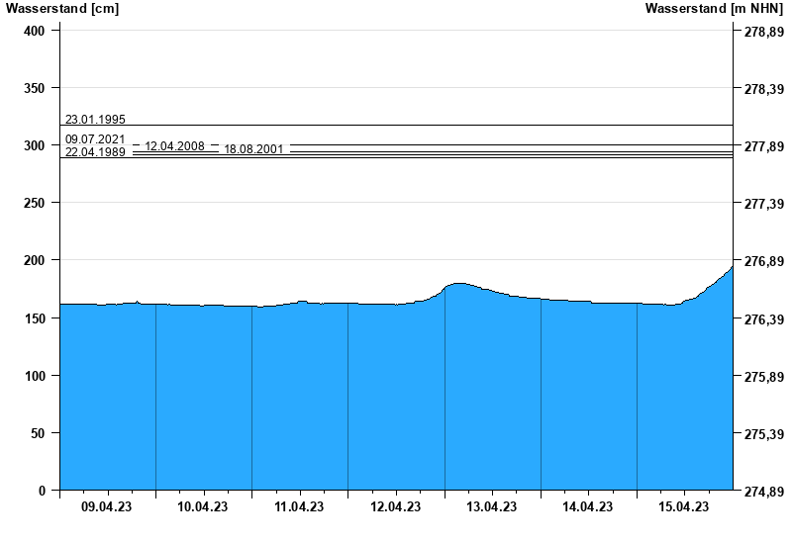Click the 10.04.23 date label
Image resolution: width=792 pixels, height=544 pixels.
(203, 507)
